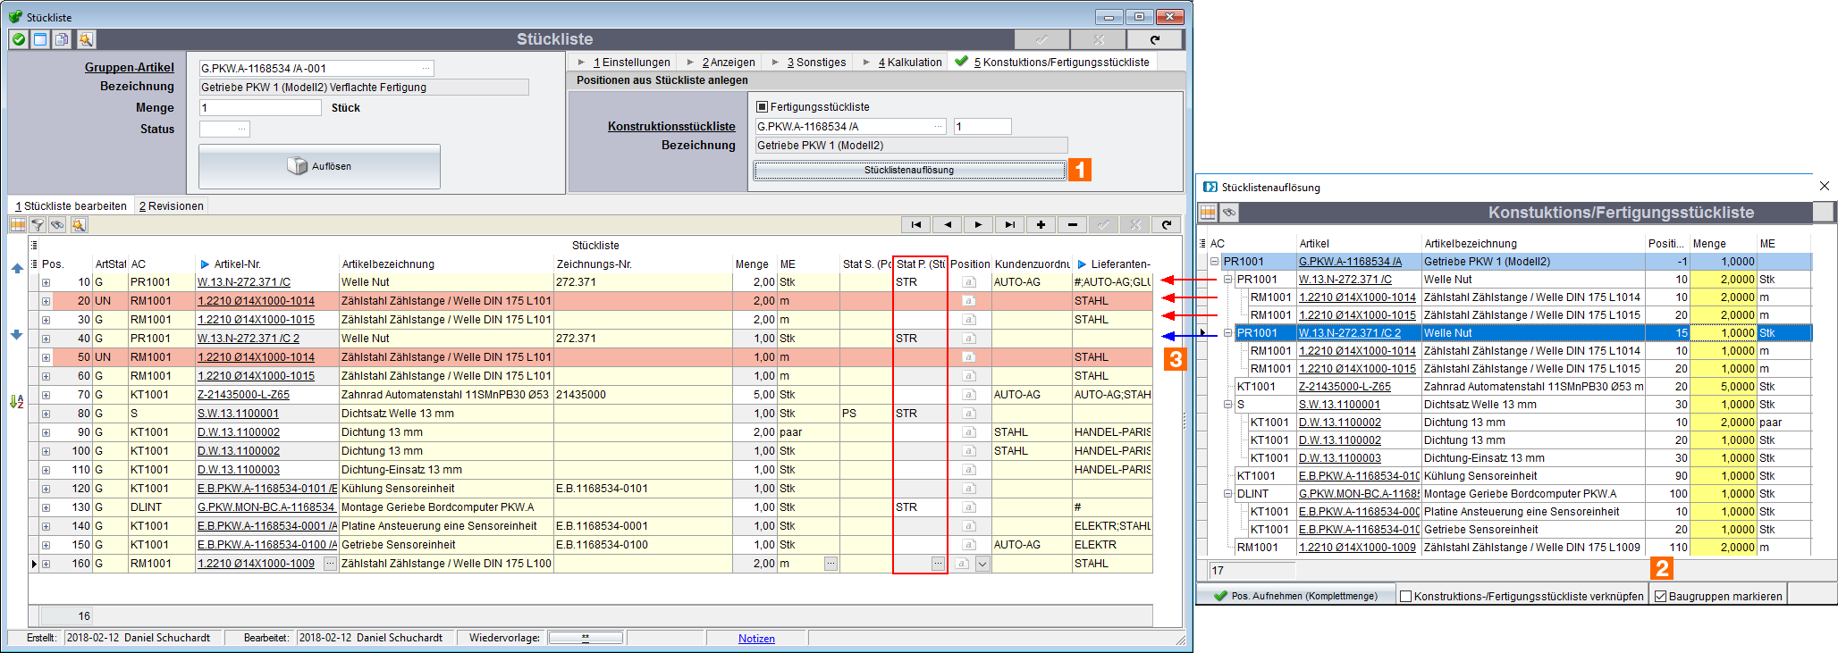Toggle Baugruppen markieren checkbox
The width and height of the screenshot is (1838, 653).
1660,597
